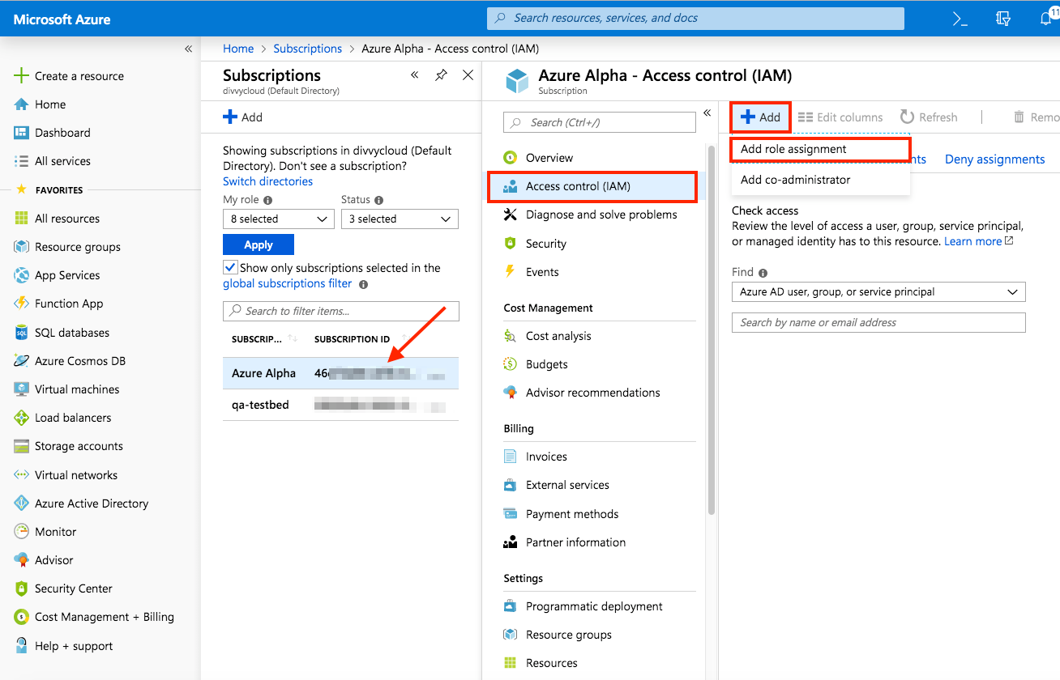Open Monitor gauge icon in sidebar
The image size is (1060, 680).
(x=22, y=532)
